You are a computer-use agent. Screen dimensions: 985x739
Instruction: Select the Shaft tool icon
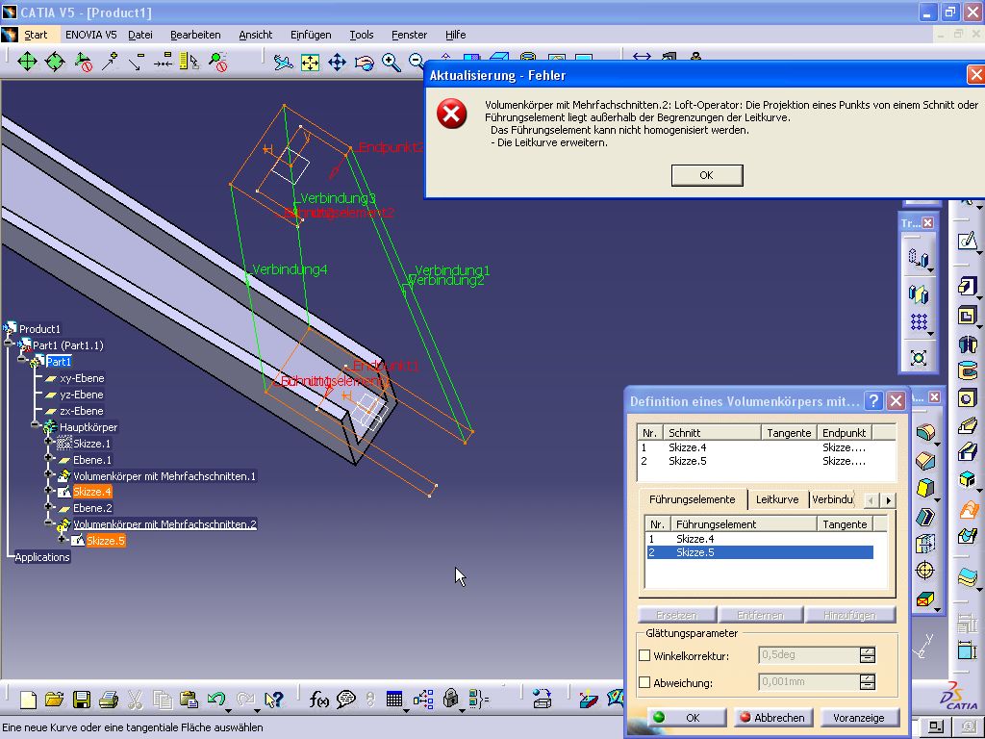tap(968, 344)
